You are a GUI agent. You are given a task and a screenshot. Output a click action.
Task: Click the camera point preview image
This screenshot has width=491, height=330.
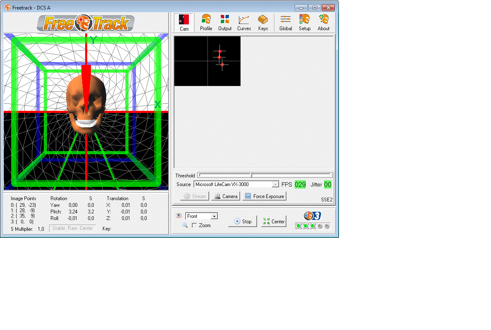coord(207,61)
